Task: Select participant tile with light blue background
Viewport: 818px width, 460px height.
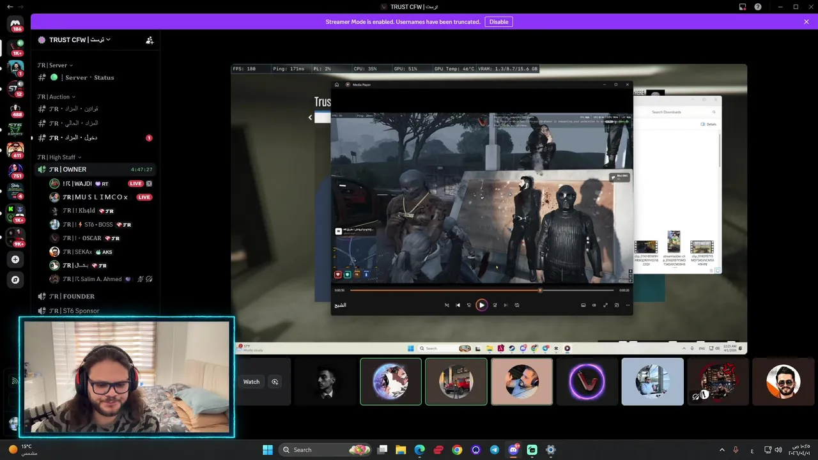Action: (x=652, y=381)
